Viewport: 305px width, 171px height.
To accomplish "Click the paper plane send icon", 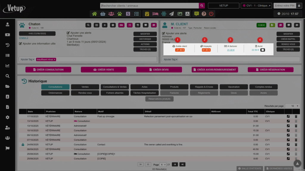I will (172, 14).
